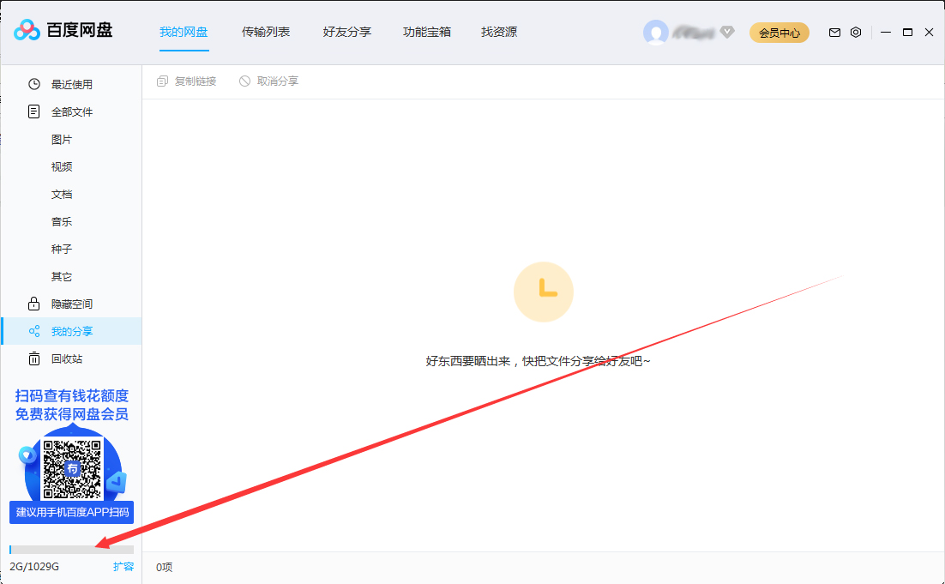Click the user avatar icon
The image size is (945, 584).
tap(655, 32)
